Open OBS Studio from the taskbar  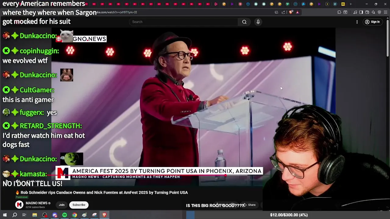click(x=45, y=215)
